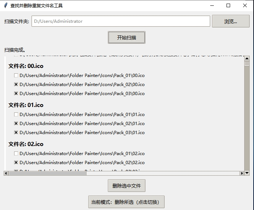Click the horizontal scrollbar thumb

[47, 173]
